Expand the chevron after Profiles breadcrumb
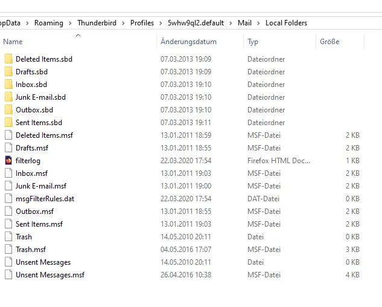Viewport: 382px width, 307px height. click(161, 23)
